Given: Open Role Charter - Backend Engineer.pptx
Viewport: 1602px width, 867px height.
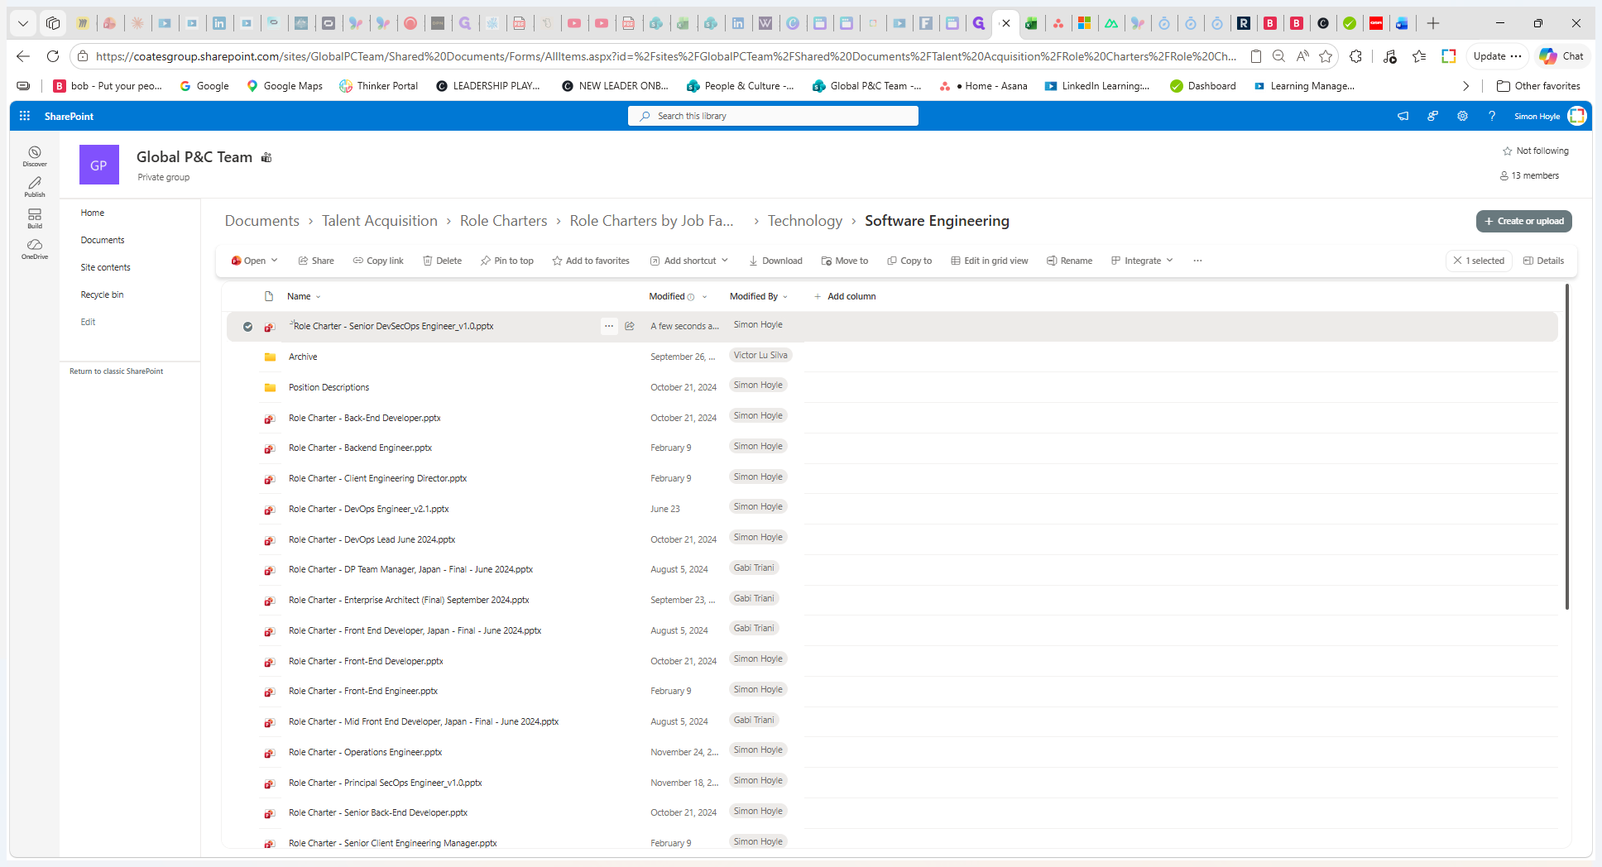Looking at the screenshot, I should 360,448.
